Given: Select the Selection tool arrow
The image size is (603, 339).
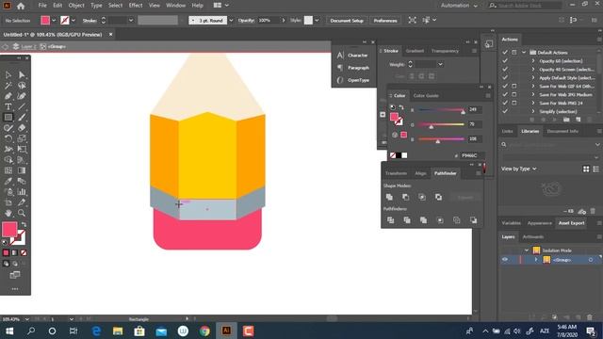Looking at the screenshot, I should coord(8,74).
